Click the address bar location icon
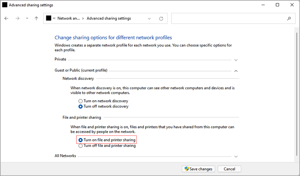This screenshot has height=176, width=300. 48,18
